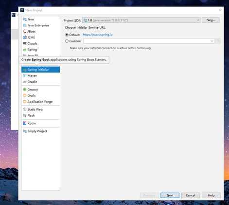Click the Next button
The image size is (229, 205).
point(170,195)
